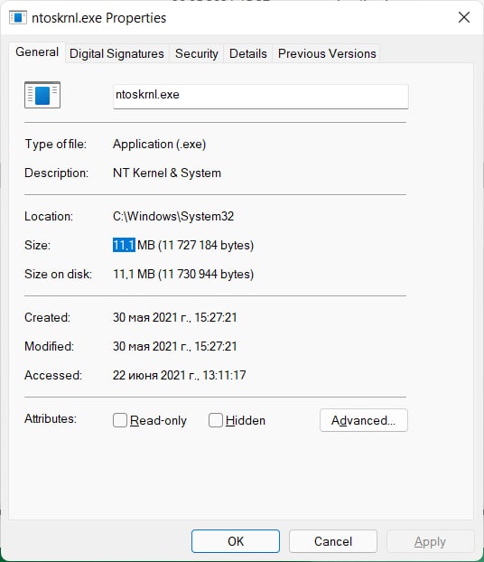Viewport: 484px width, 562px height.
Task: Click the Accessed label
Action: tap(53, 375)
